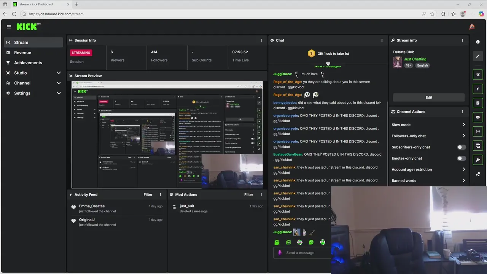Click the browser refresh button
This screenshot has width=487, height=274.
pos(14,14)
